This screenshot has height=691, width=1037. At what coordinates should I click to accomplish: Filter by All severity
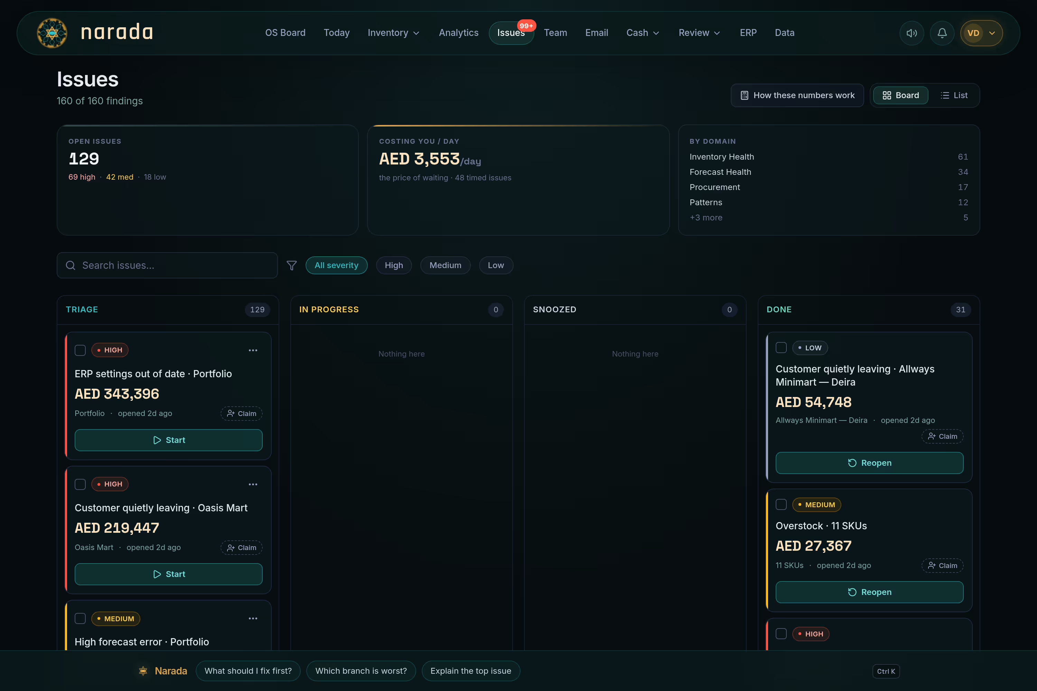coord(336,265)
